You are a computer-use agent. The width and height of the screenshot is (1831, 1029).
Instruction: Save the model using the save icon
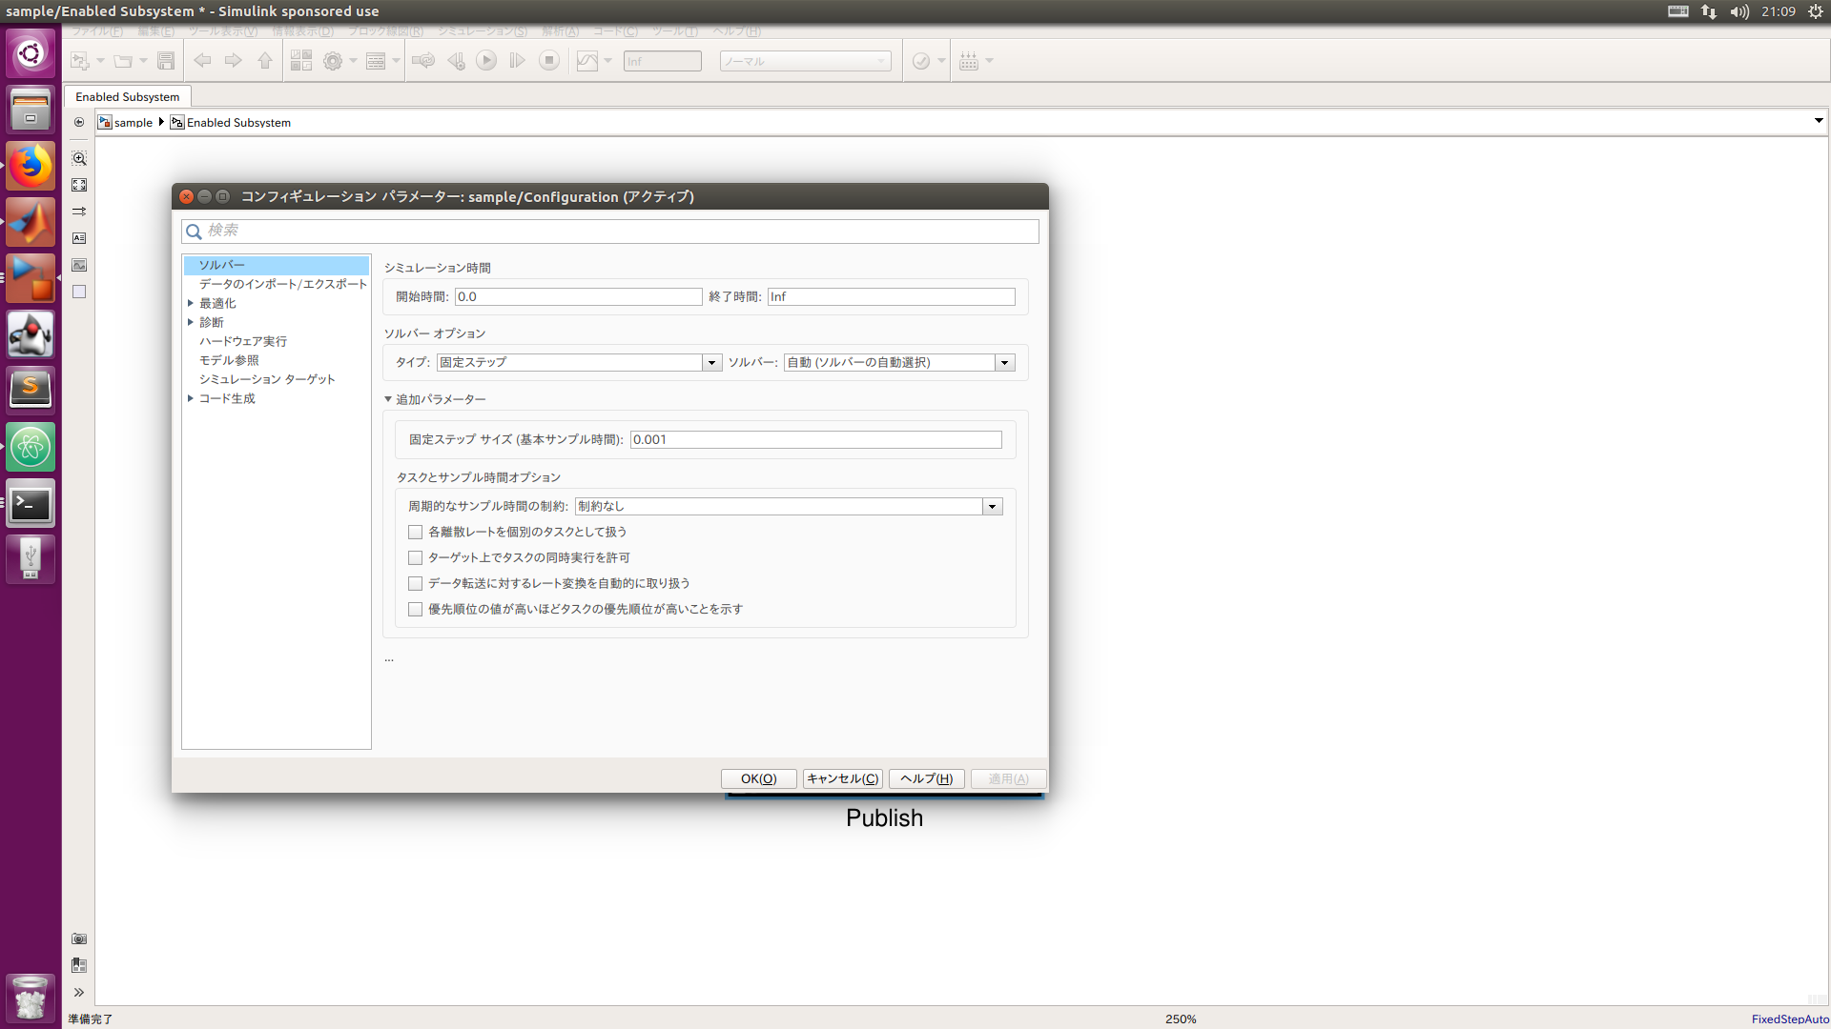[x=166, y=60]
